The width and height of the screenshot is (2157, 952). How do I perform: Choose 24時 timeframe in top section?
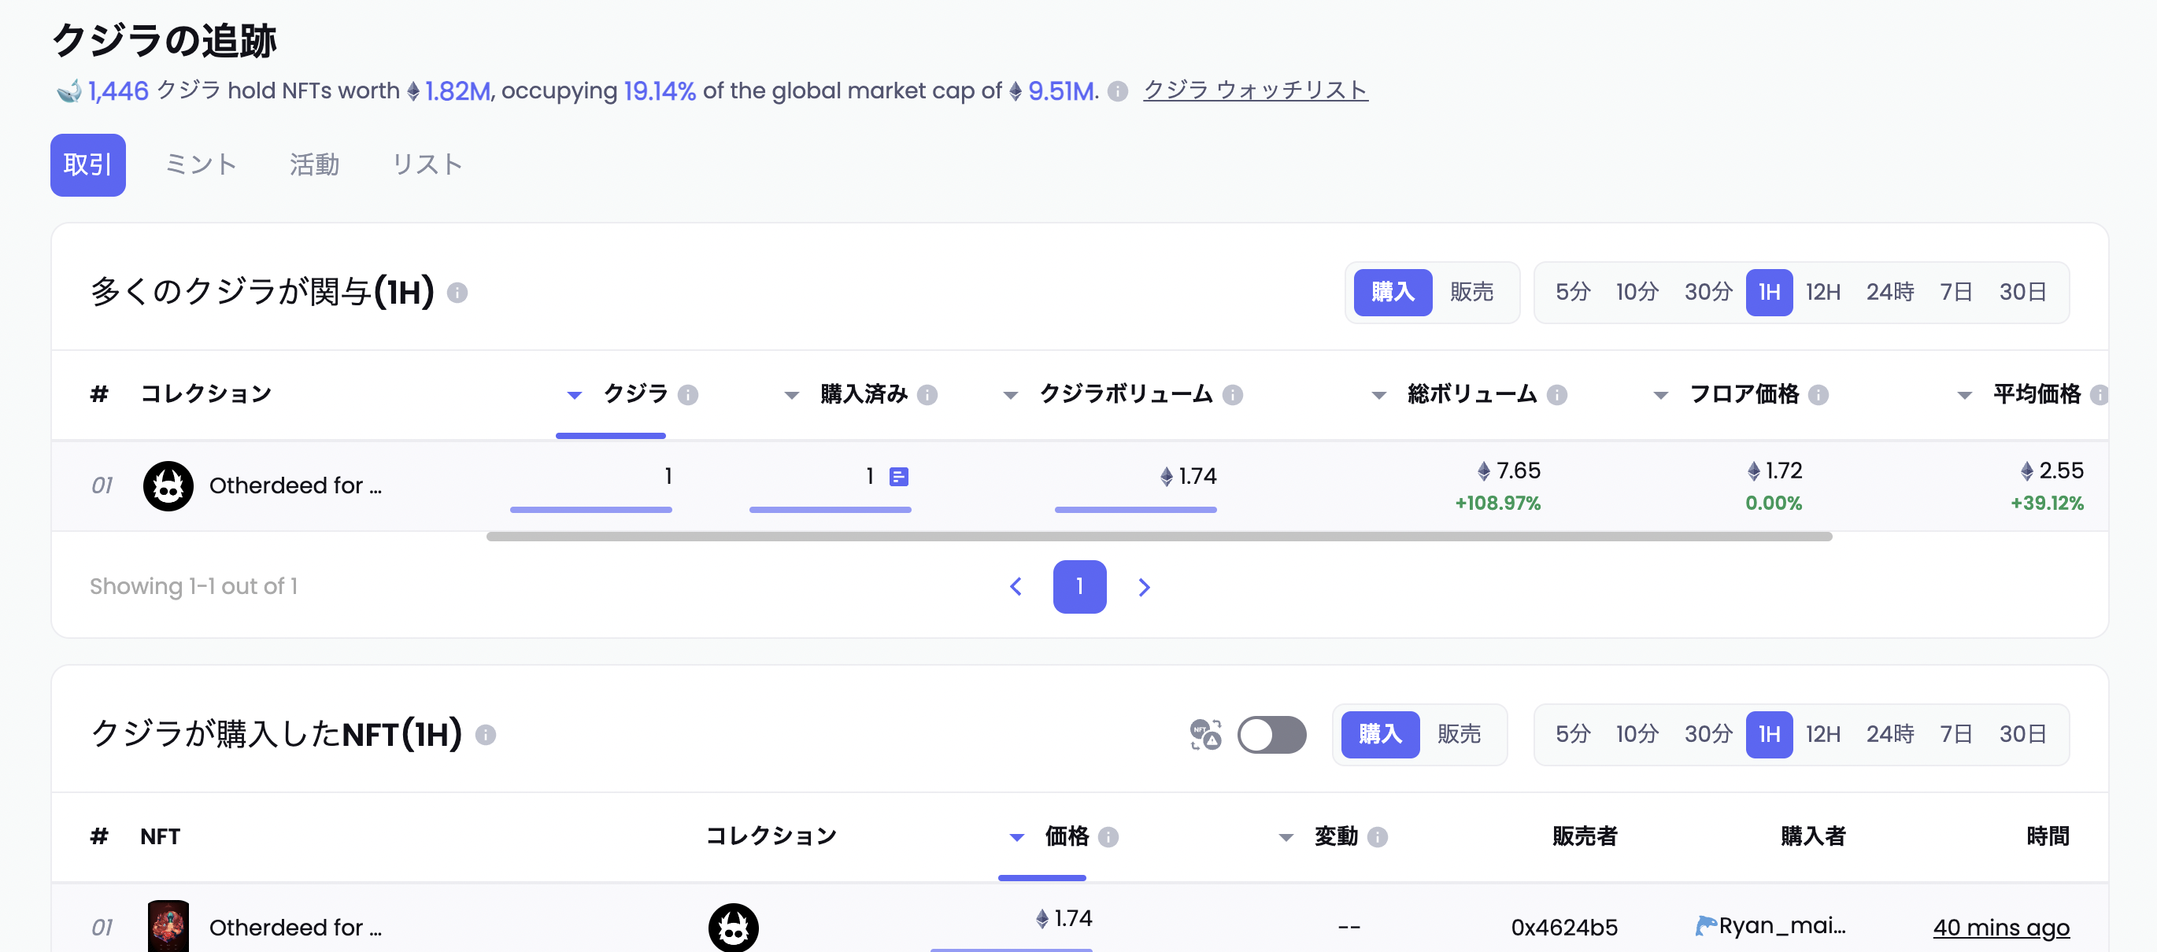pos(1890,293)
